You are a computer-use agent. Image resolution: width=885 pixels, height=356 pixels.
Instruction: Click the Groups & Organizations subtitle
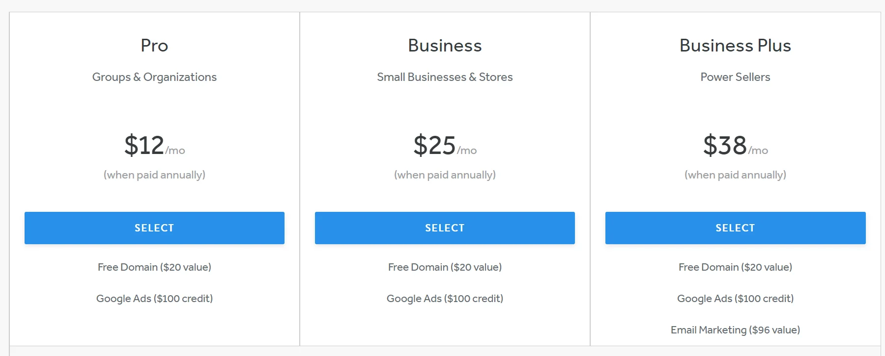coord(154,77)
